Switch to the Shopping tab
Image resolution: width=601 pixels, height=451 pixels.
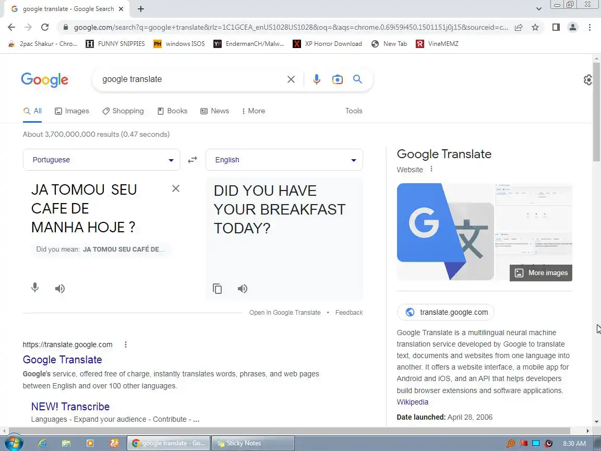click(123, 111)
